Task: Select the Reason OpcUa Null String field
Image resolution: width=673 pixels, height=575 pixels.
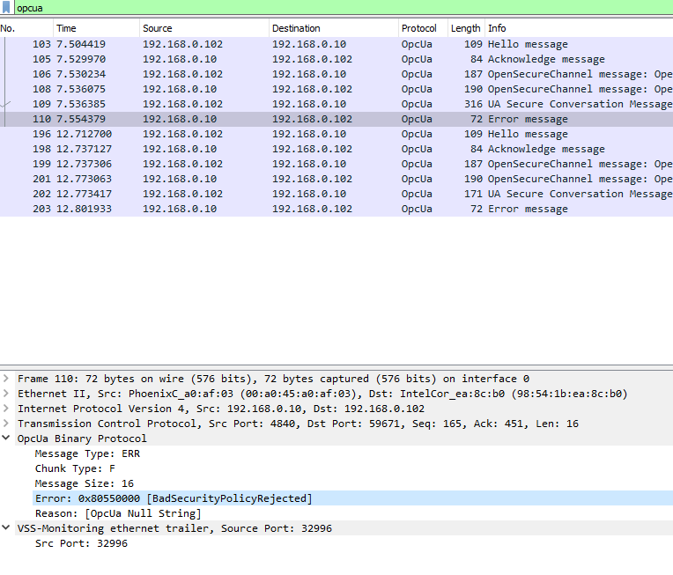Action: (118, 513)
